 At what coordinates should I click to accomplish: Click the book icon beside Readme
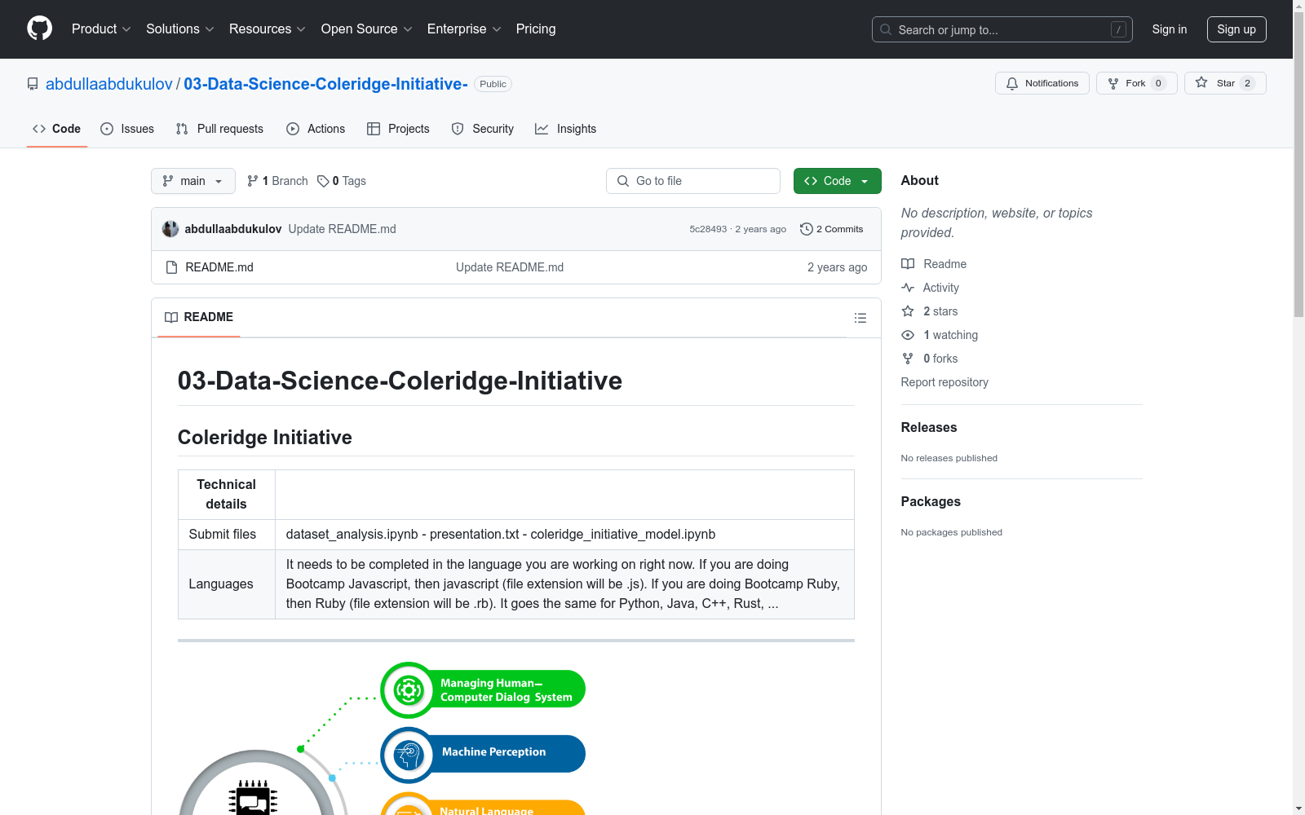pos(908,264)
